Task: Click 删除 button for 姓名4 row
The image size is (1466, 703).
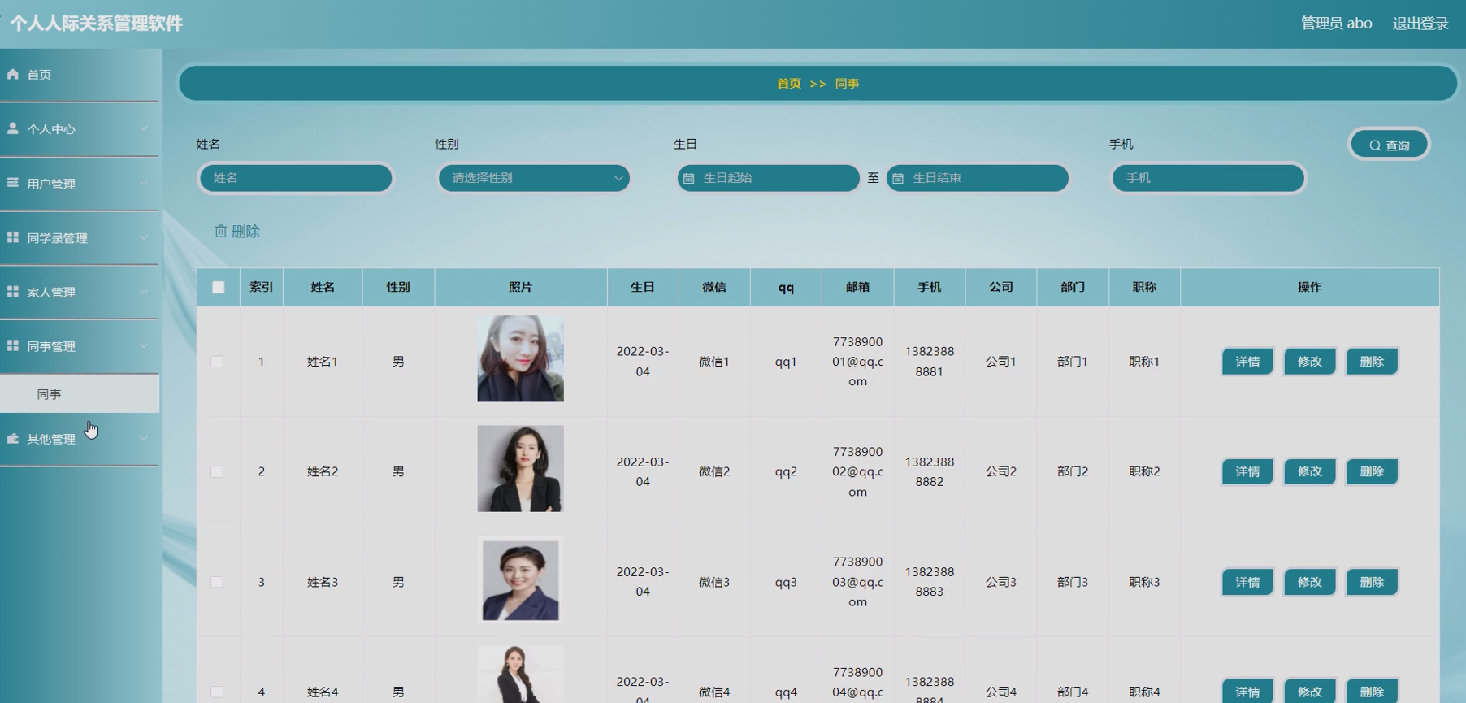Action: (1372, 691)
